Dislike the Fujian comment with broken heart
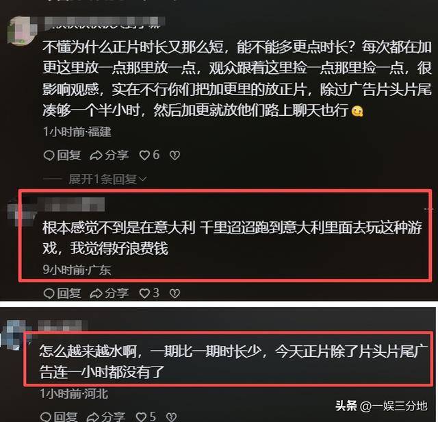The image size is (438, 422). click(175, 156)
